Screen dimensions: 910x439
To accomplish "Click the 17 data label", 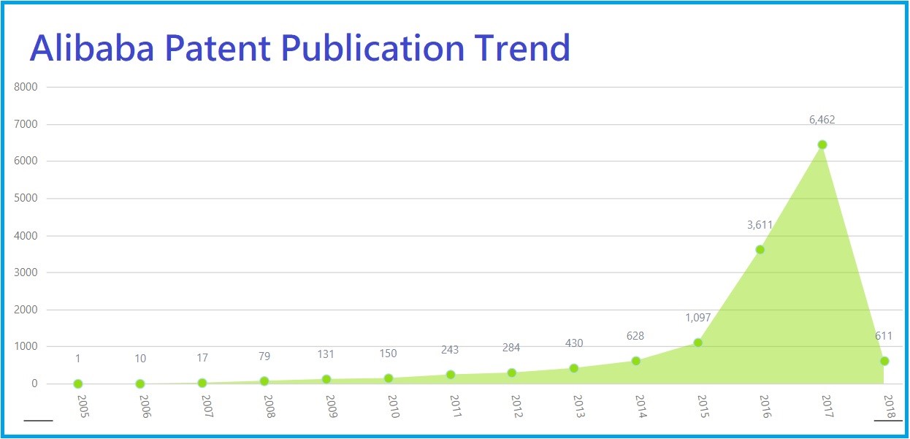I will [202, 358].
